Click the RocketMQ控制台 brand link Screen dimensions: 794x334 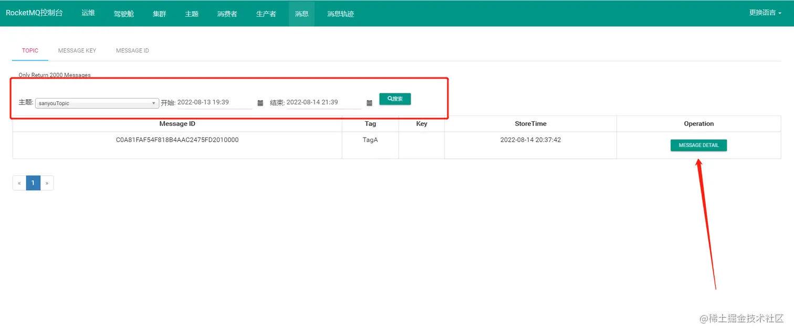coord(34,13)
